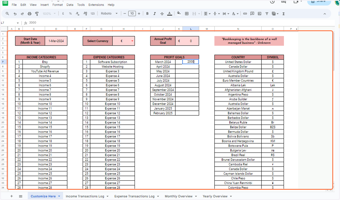This screenshot has width=340, height=200.
Task: Open the Select Currency € dropdown
Action: [132, 41]
